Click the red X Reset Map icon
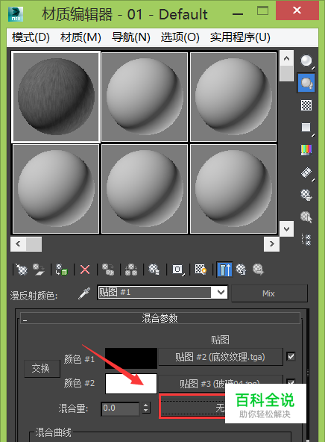This screenshot has height=442, width=325. pos(85,270)
